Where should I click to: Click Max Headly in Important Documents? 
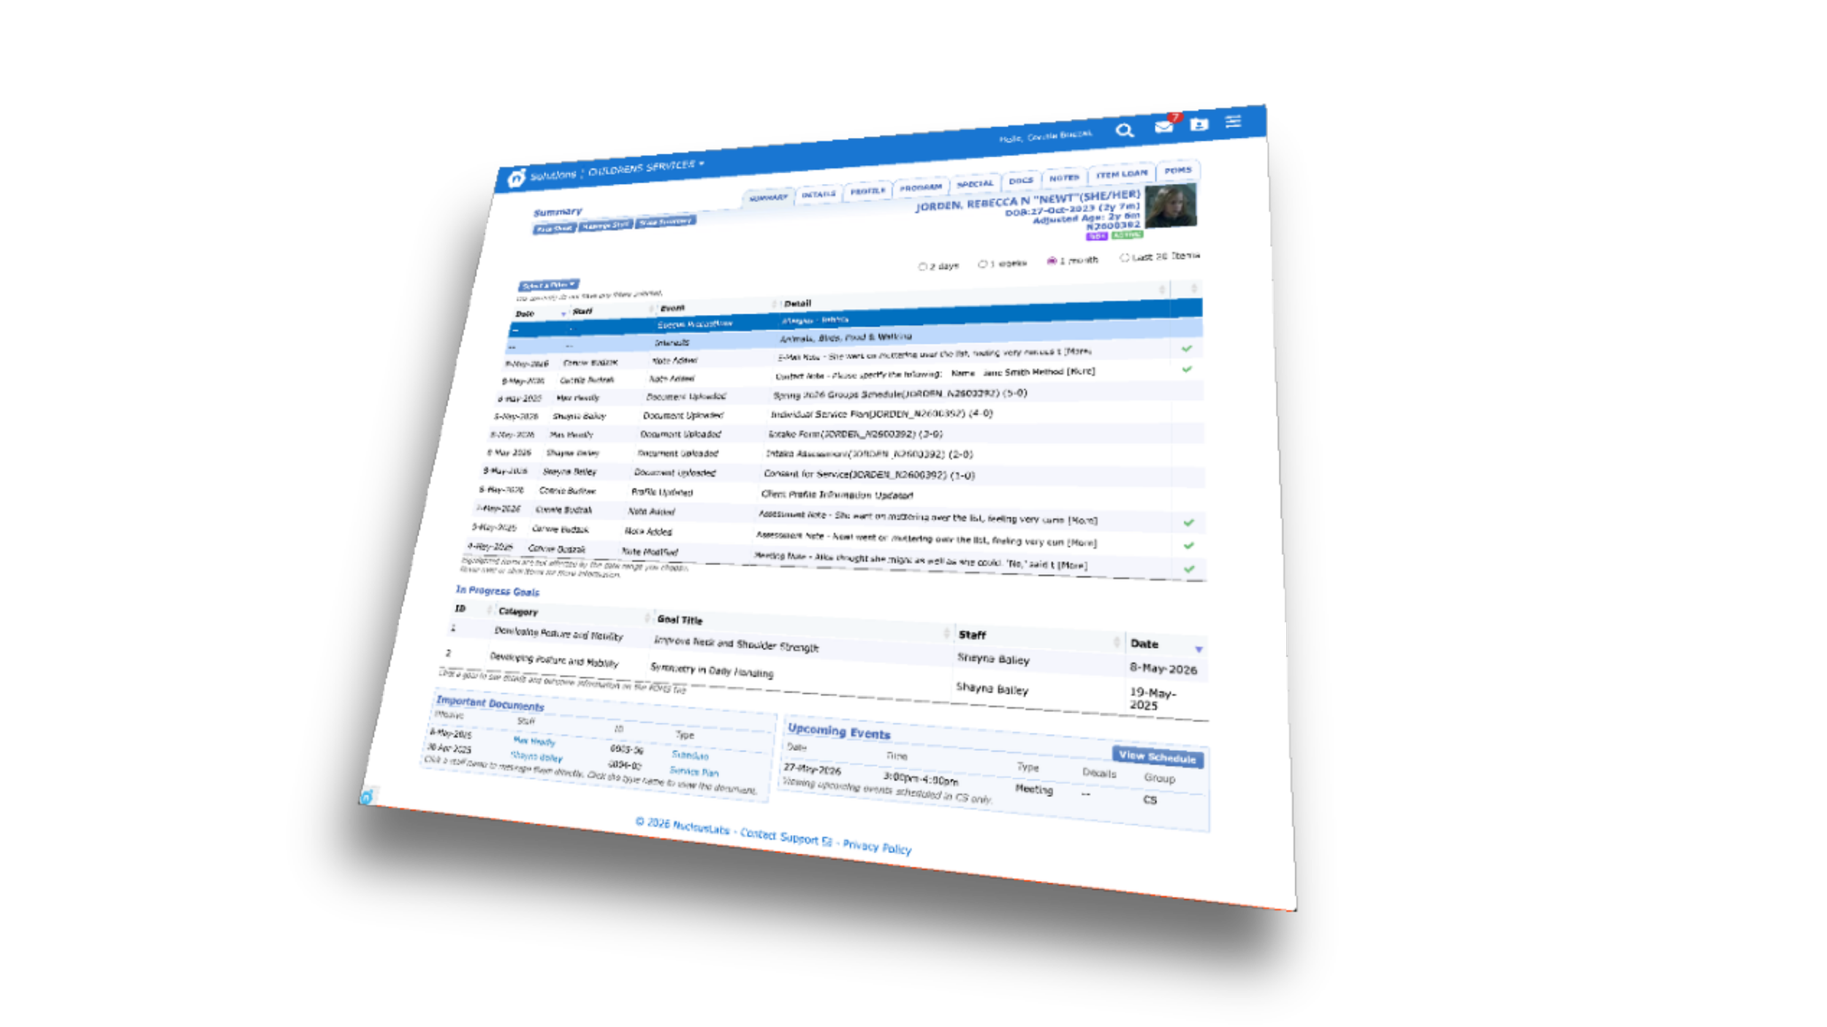(x=533, y=741)
